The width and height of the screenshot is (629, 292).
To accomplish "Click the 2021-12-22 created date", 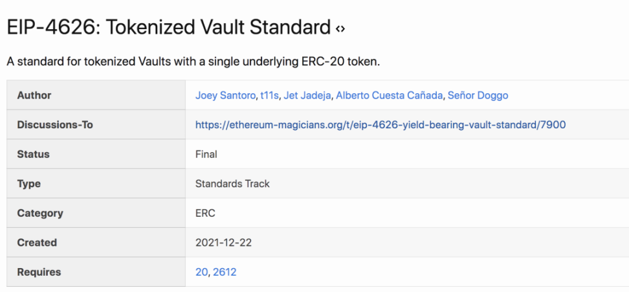I will [x=222, y=243].
